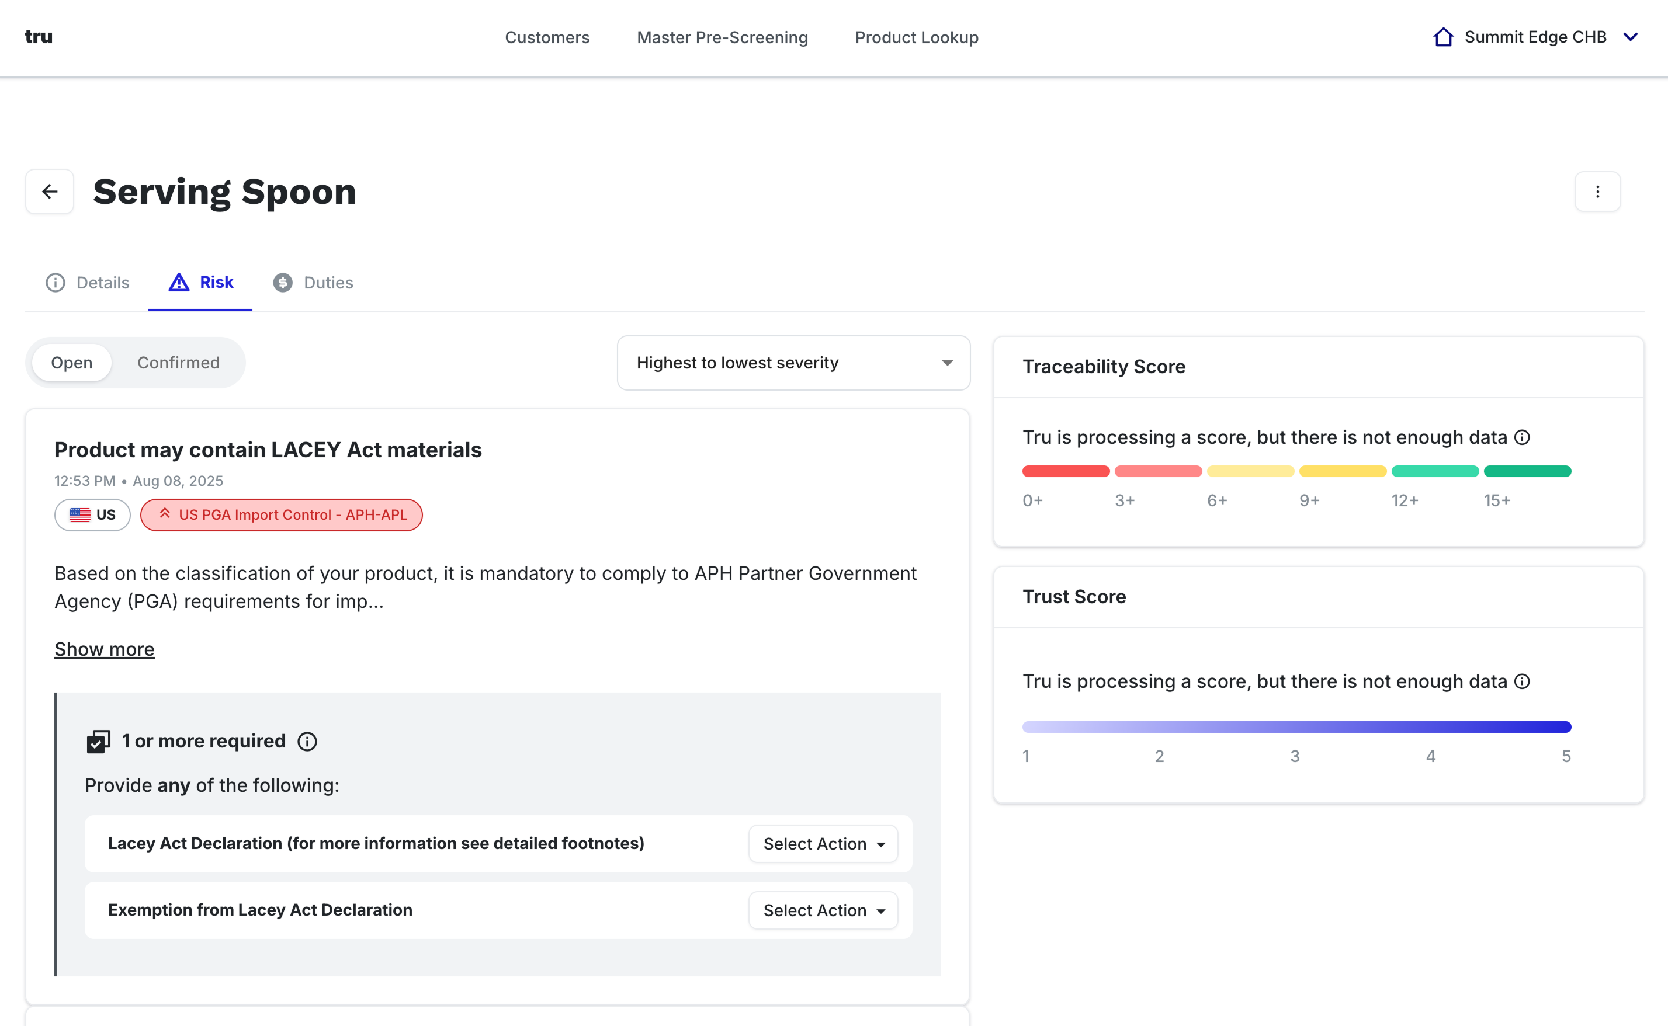Click the home icon beside Summit Edge CHB

click(1442, 37)
